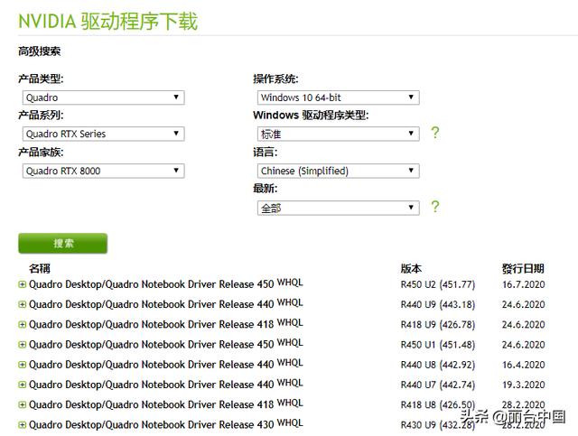Click the help question mark beside driver type
578x436 pixels.
point(435,133)
